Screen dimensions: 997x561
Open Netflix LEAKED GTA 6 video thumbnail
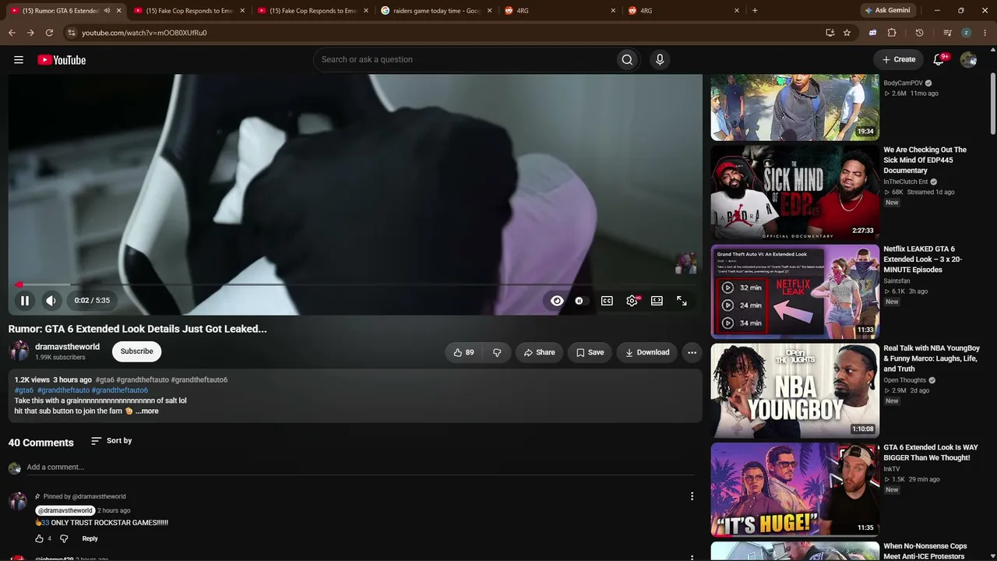pos(794,291)
